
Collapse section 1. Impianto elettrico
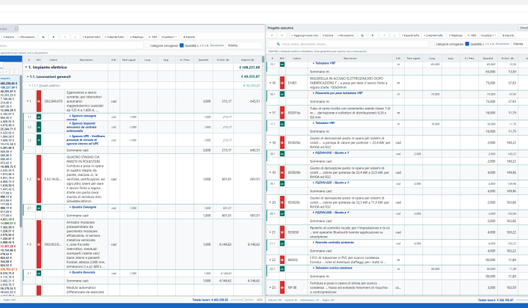click(x=26, y=67)
